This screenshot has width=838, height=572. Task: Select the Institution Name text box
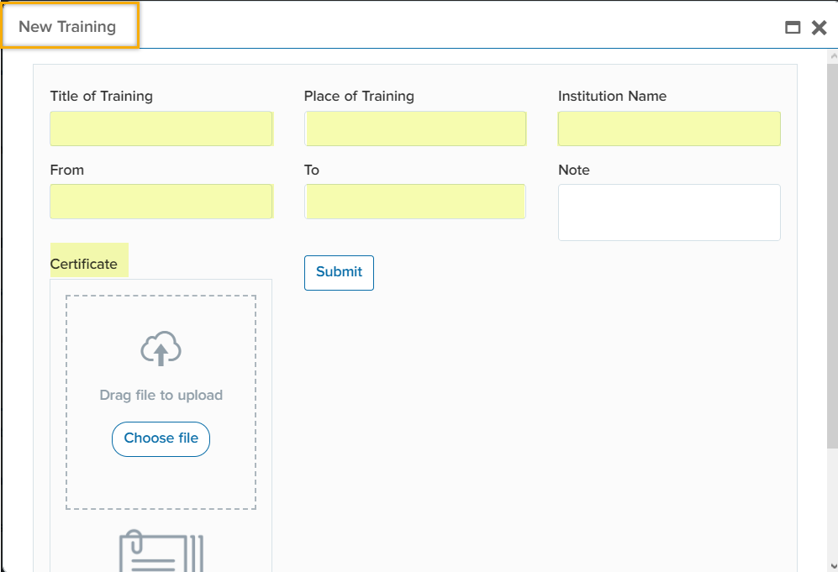click(x=669, y=129)
